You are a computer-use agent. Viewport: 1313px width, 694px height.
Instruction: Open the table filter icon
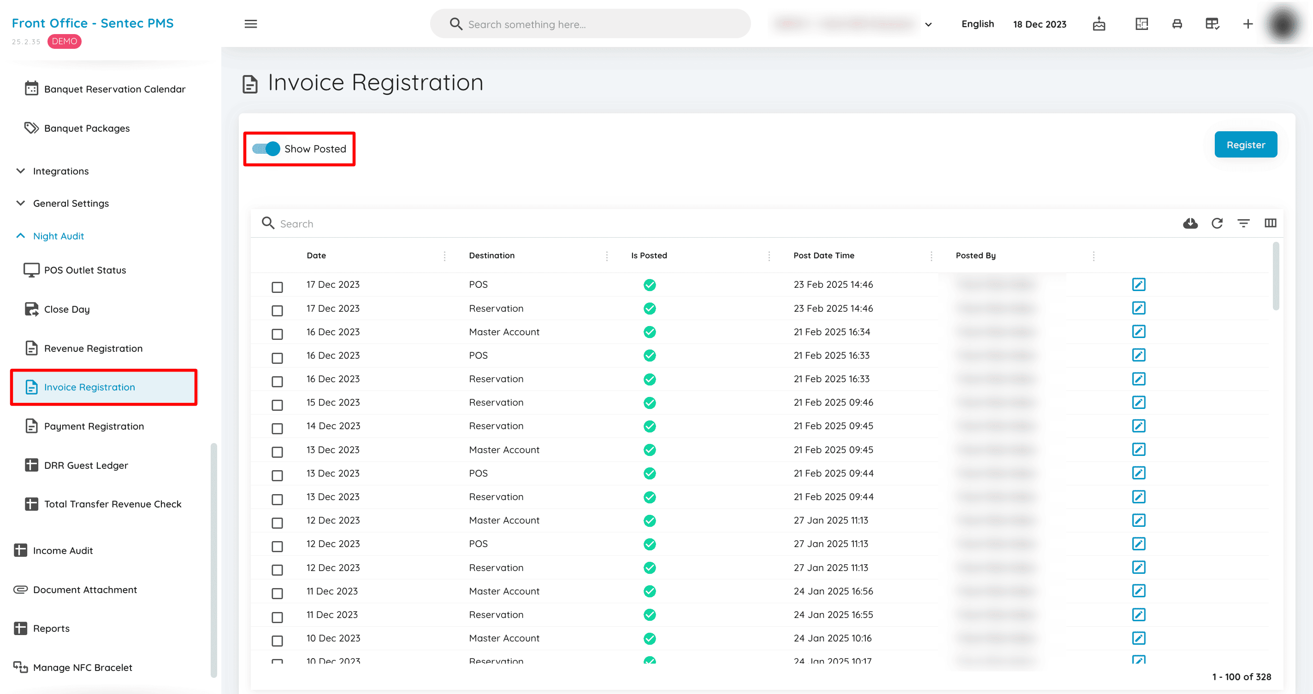point(1244,223)
